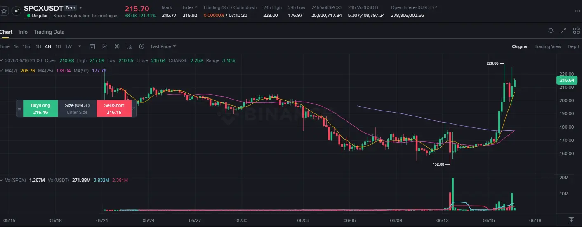The image size is (582, 227).
Task: Open the symbol selector dropdown arrow
Action: [x=80, y=7]
